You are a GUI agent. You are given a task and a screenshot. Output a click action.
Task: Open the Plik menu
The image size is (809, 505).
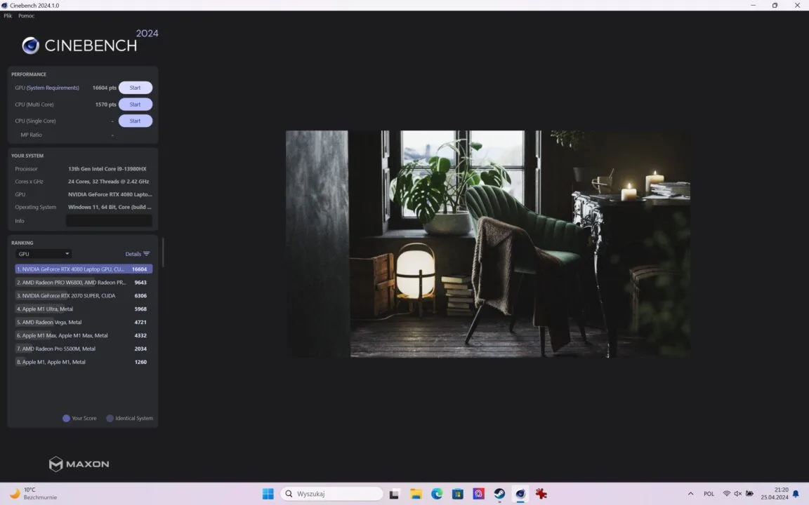pyautogui.click(x=8, y=15)
